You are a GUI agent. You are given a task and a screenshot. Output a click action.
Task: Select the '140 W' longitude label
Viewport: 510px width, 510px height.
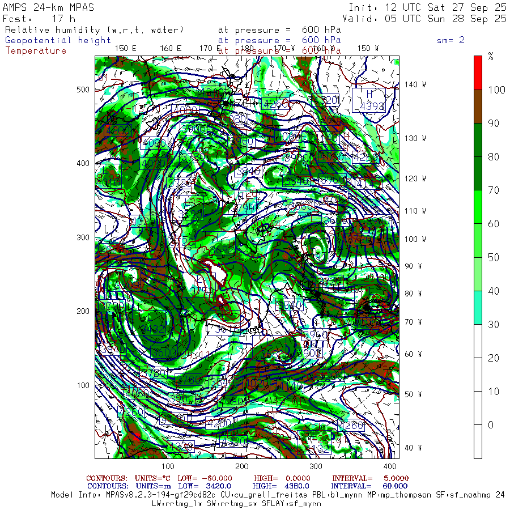pyautogui.click(x=415, y=84)
